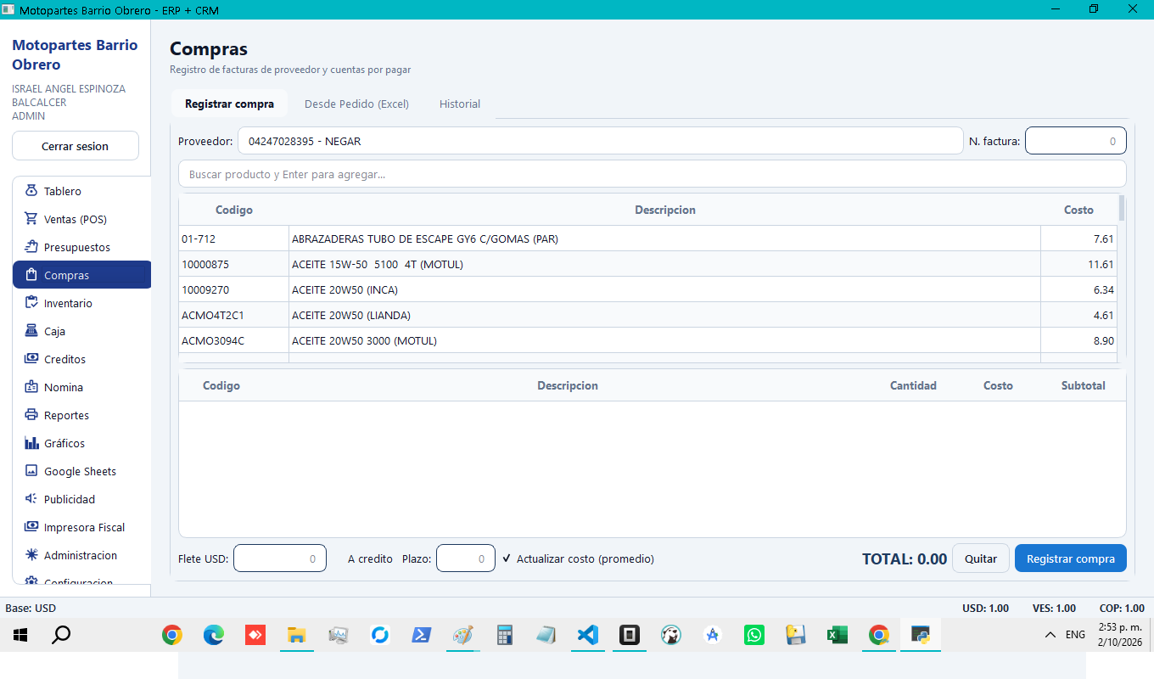The image size is (1154, 679).
Task: Open the Desde Pedido (Excel) tab
Action: [356, 104]
